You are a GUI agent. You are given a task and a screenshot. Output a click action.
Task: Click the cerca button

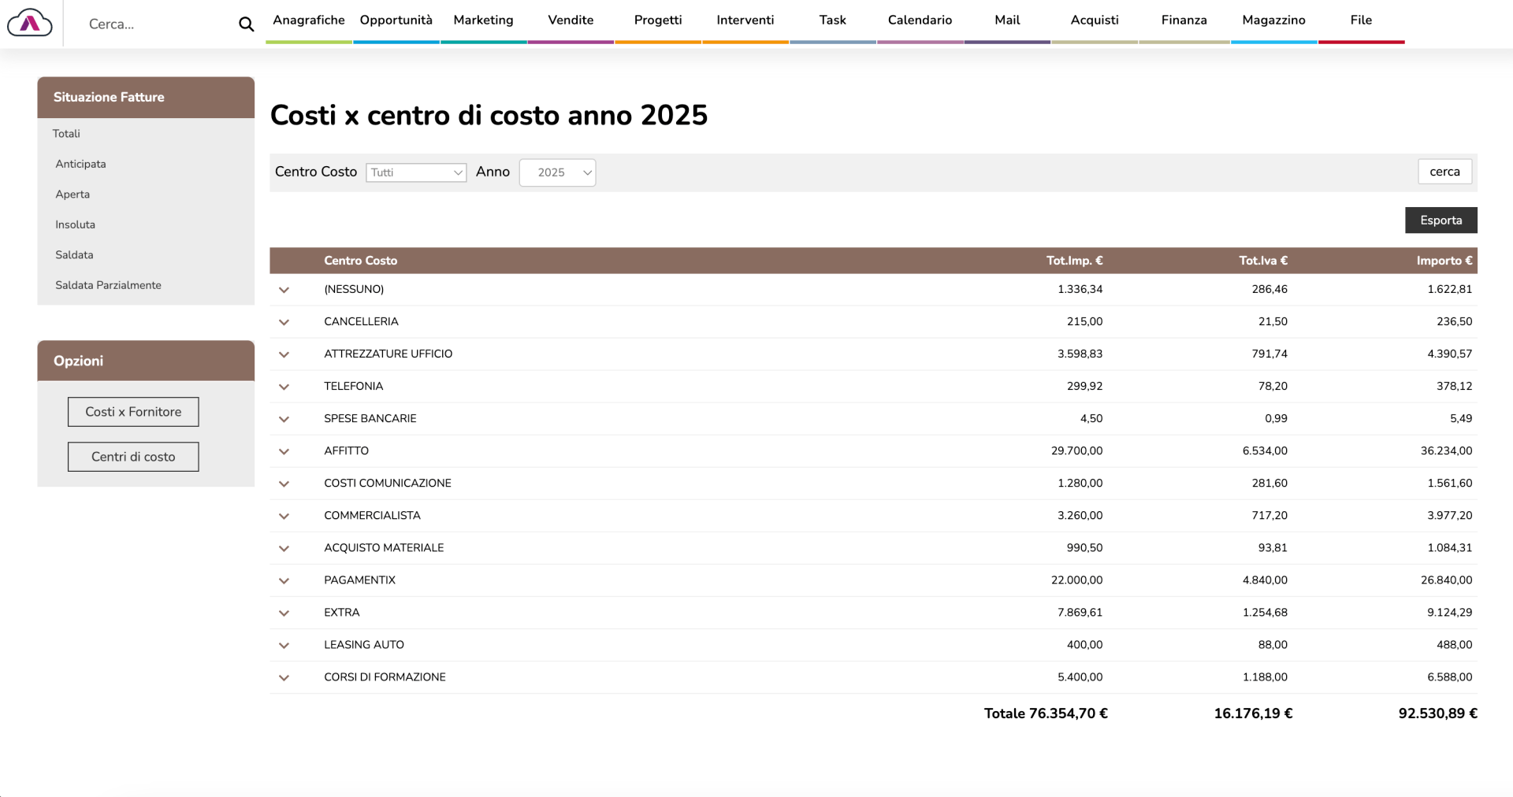point(1444,172)
